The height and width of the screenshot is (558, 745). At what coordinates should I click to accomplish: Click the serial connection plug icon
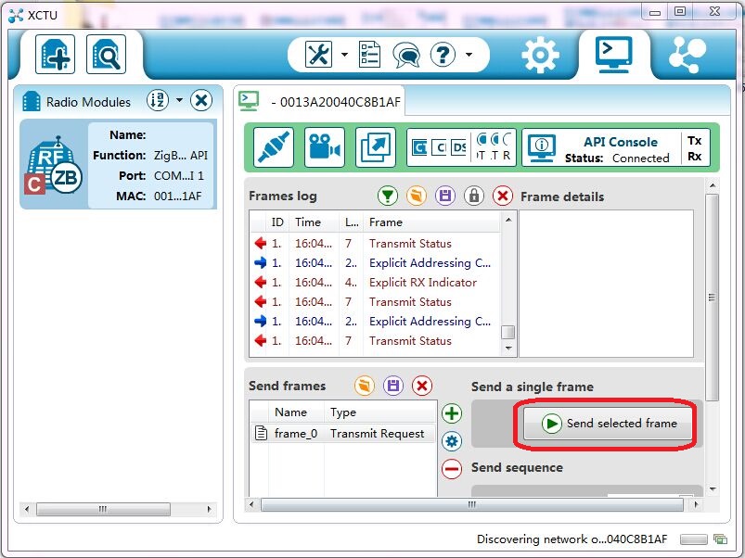coord(276,148)
